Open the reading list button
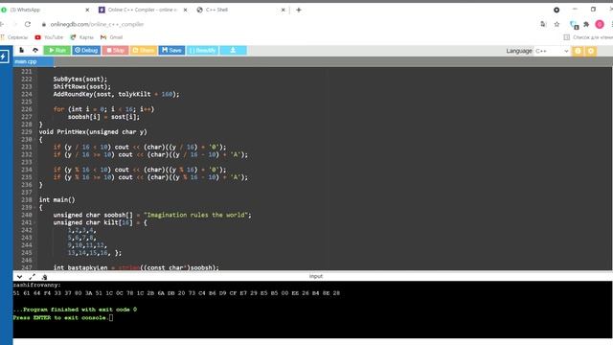 [x=588, y=37]
